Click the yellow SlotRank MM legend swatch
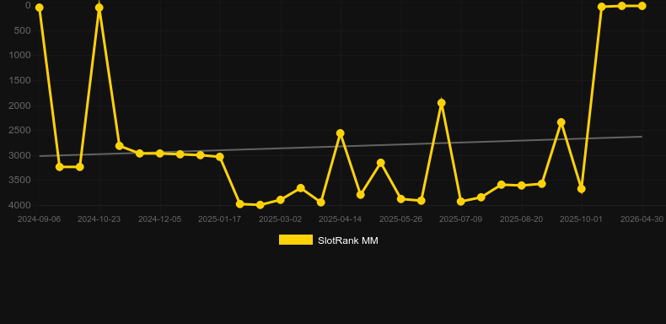 coord(296,240)
